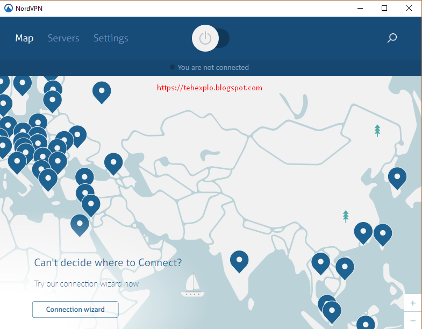The image size is (422, 329).
Task: Select the server pin over Egypt
Action: (80, 225)
